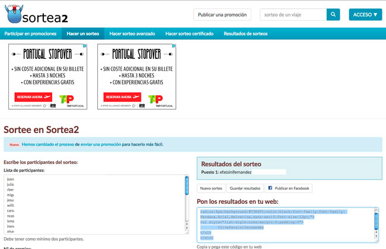The width and height of the screenshot is (386, 249).
Task: Click Publicar una promoción button
Action: (x=222, y=14)
